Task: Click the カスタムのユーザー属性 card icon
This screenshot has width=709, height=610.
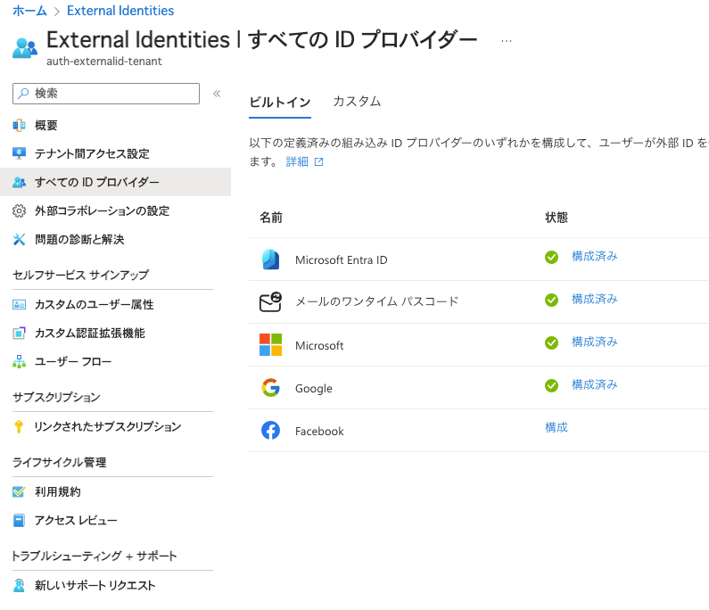Action: click(19, 304)
